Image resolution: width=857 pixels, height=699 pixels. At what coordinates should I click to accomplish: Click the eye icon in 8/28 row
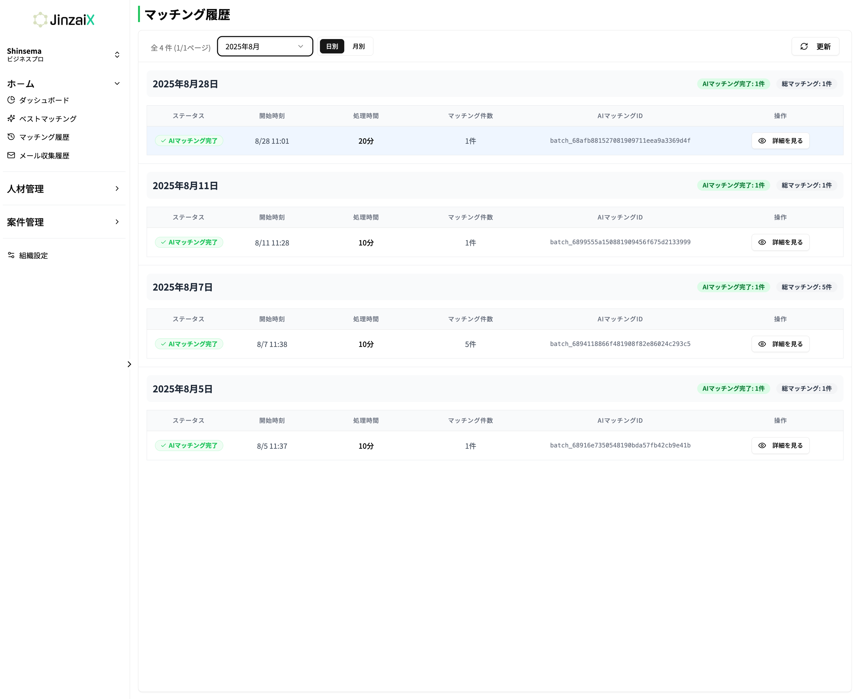click(x=762, y=141)
